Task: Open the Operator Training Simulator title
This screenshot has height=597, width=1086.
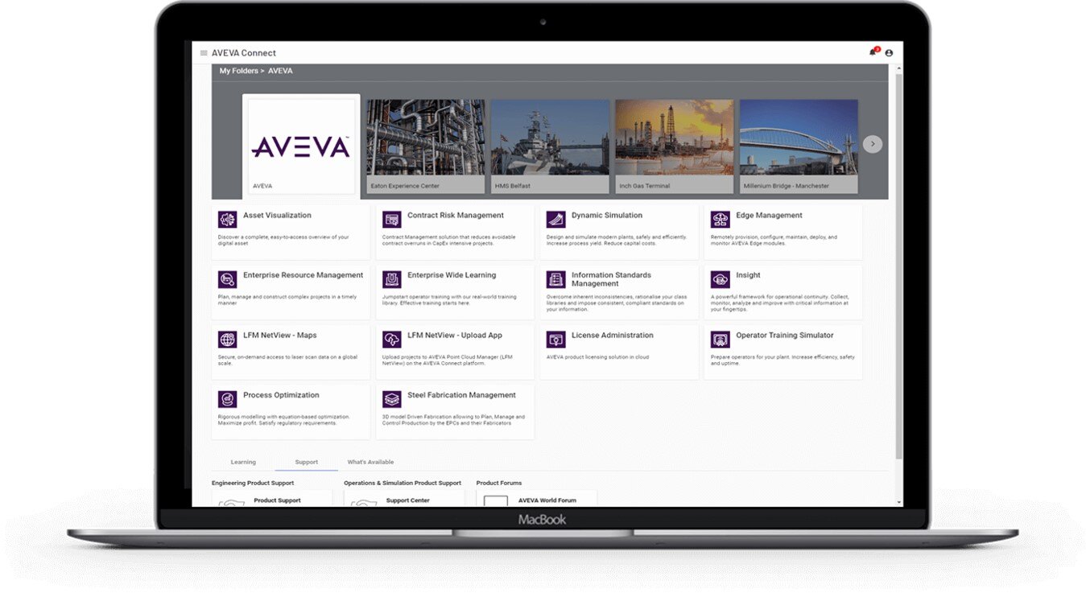Action: click(x=785, y=336)
